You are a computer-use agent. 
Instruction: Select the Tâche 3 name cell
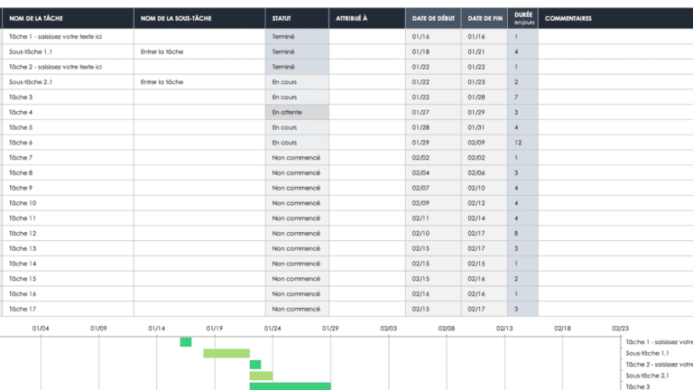click(x=68, y=97)
